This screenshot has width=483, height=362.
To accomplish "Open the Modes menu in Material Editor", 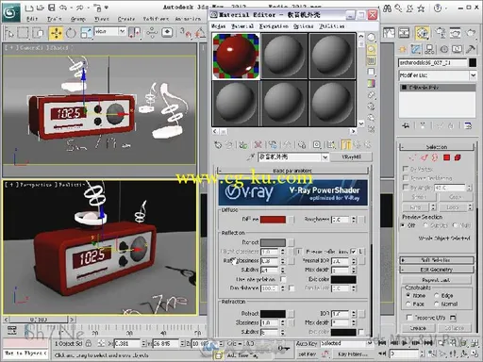I will (218, 26).
